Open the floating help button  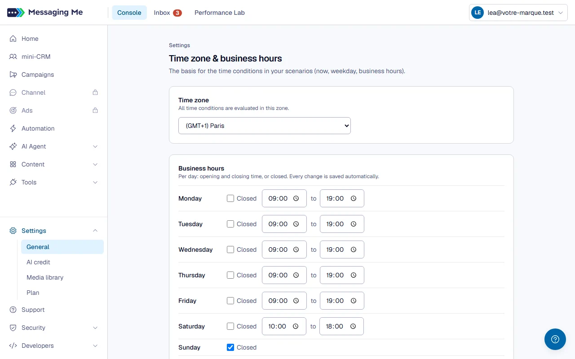(555, 339)
